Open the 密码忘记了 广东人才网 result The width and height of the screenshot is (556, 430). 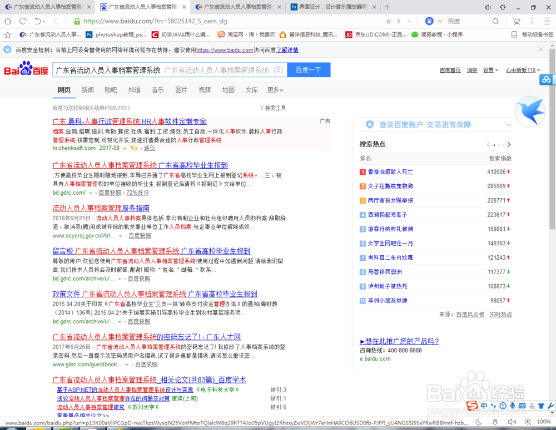[147, 337]
